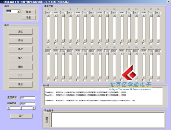Click the 连接 connect button
171x130 pixels.
[29, 12]
